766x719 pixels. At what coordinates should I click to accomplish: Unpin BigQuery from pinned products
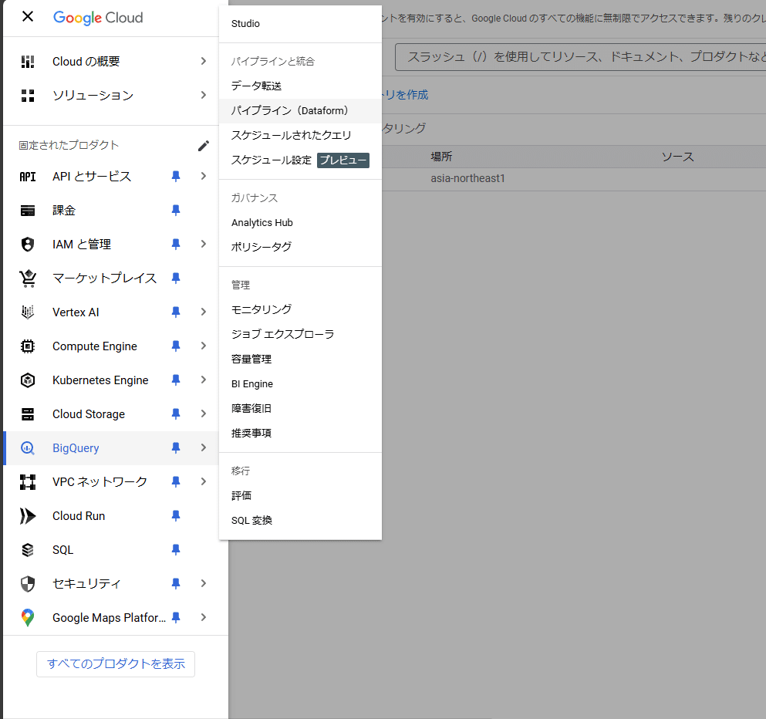tap(176, 448)
